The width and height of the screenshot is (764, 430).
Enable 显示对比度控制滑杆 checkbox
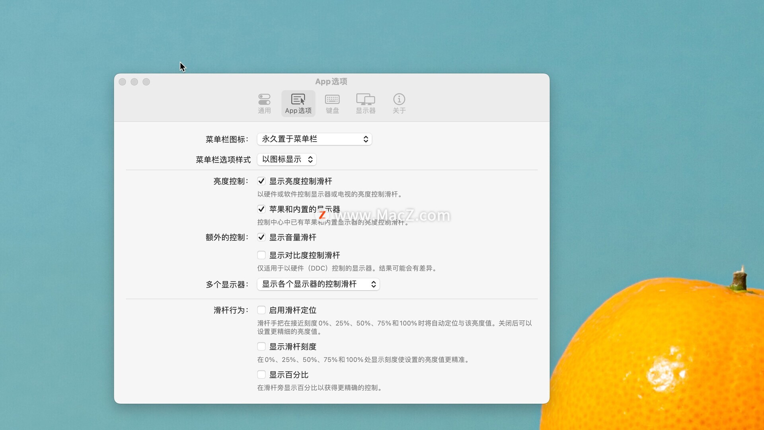coord(261,255)
